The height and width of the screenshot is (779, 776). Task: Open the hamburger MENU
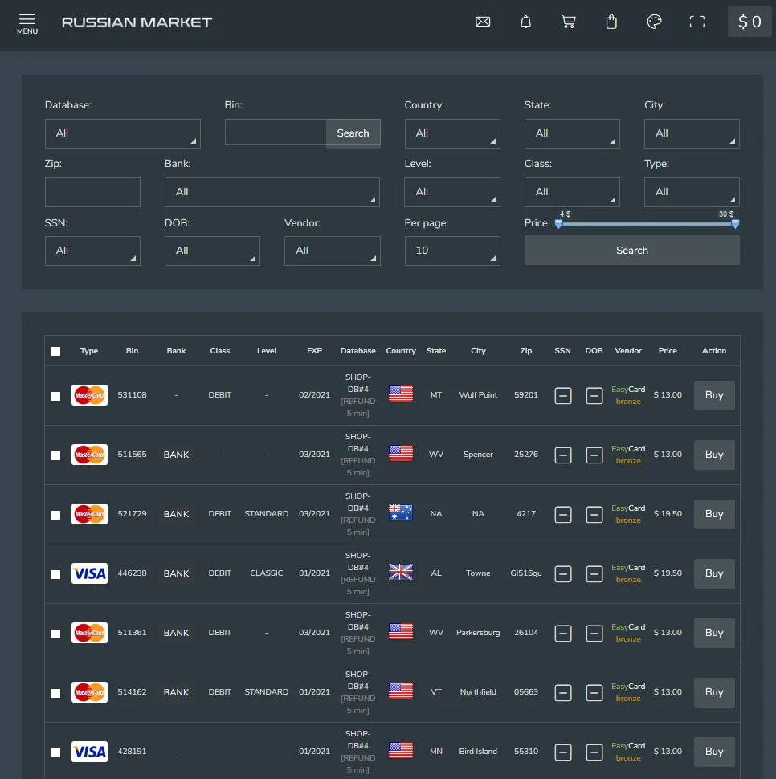pos(27,22)
